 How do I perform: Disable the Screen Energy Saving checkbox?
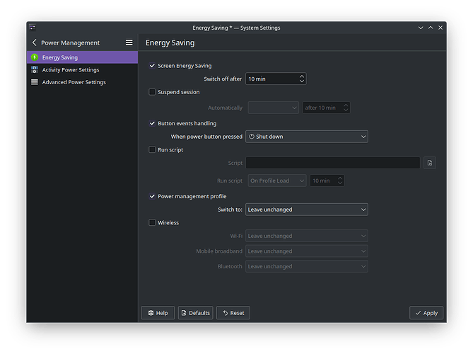pos(152,66)
